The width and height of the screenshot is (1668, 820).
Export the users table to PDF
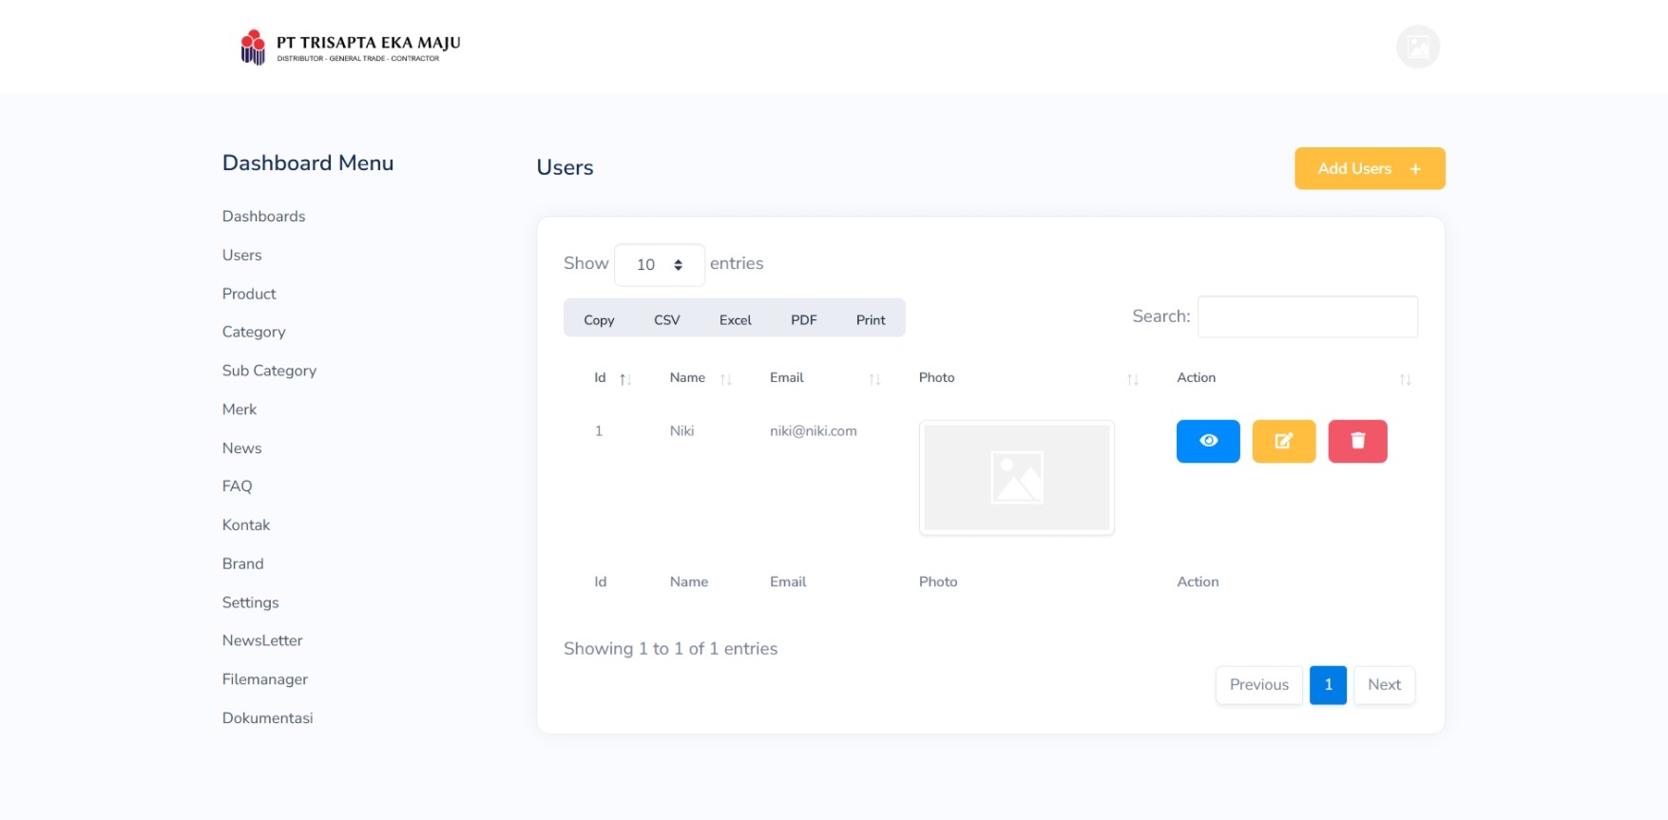point(803,320)
